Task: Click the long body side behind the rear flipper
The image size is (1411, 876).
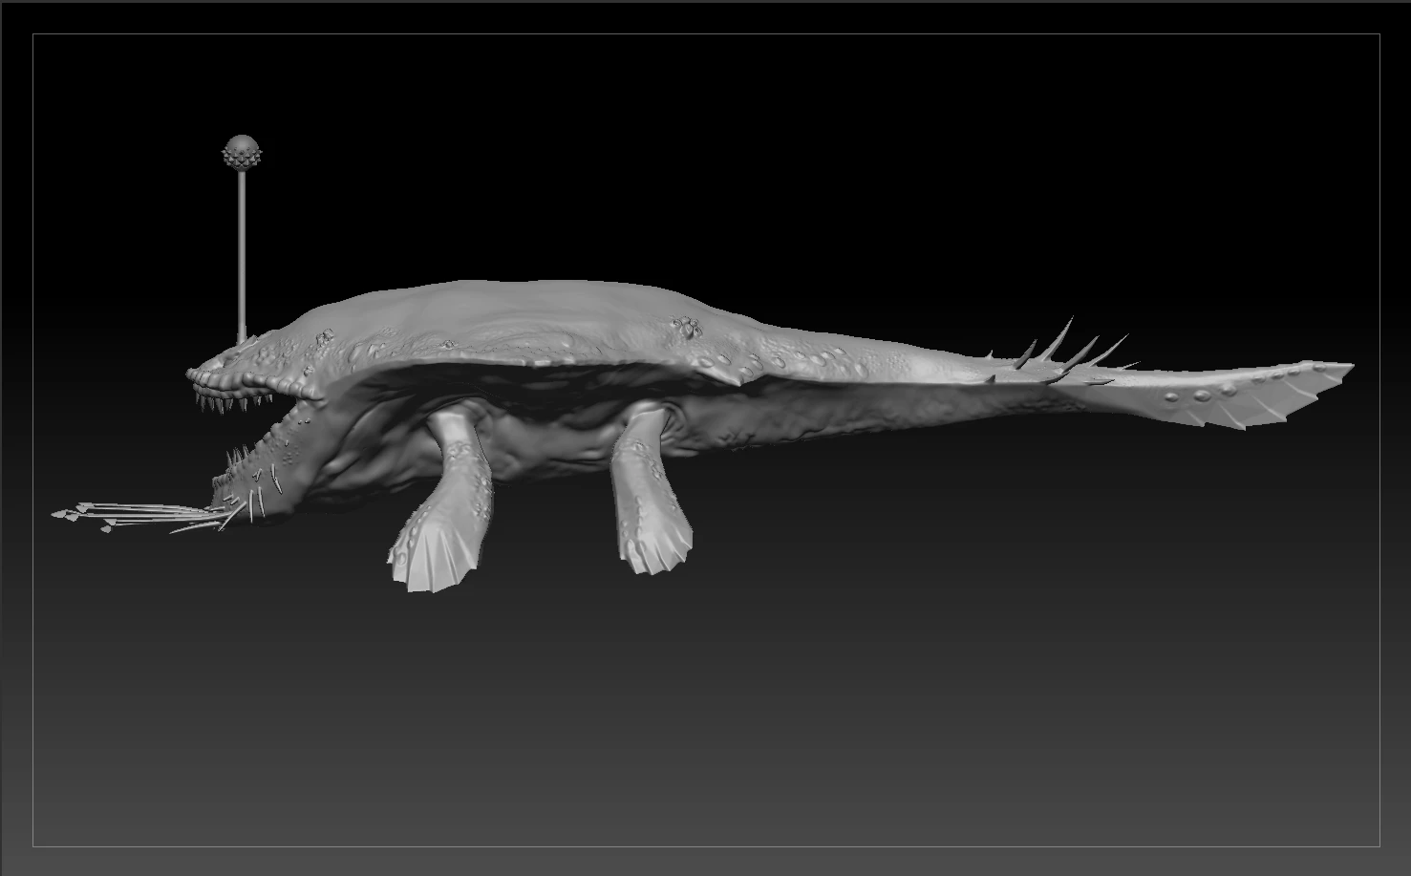Action: (x=812, y=420)
